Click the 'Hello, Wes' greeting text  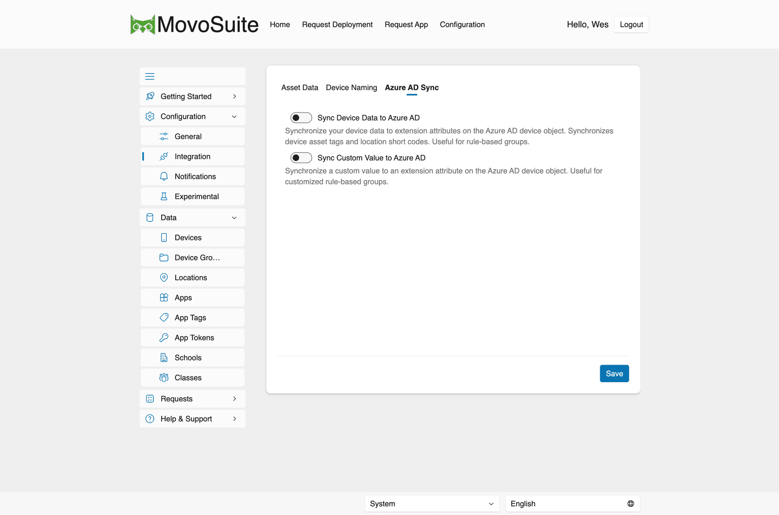(x=588, y=24)
